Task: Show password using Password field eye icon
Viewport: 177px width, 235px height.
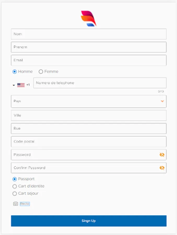Action: 162,155
